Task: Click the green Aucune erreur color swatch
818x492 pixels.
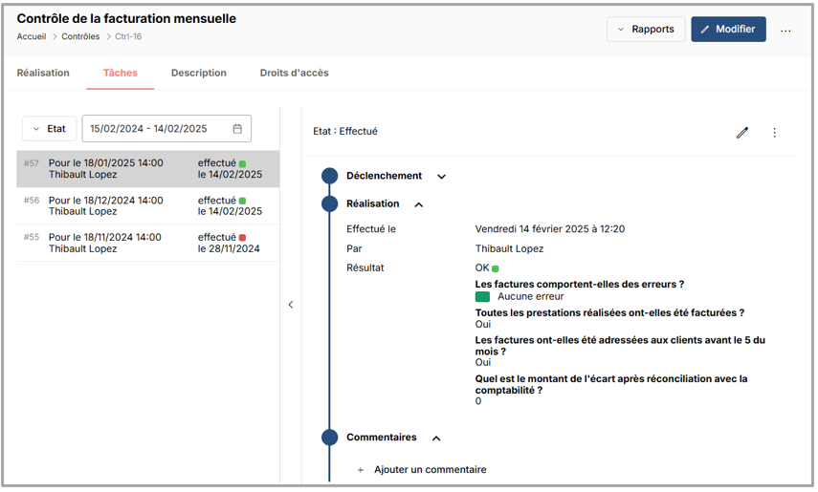Action: pyautogui.click(x=483, y=297)
